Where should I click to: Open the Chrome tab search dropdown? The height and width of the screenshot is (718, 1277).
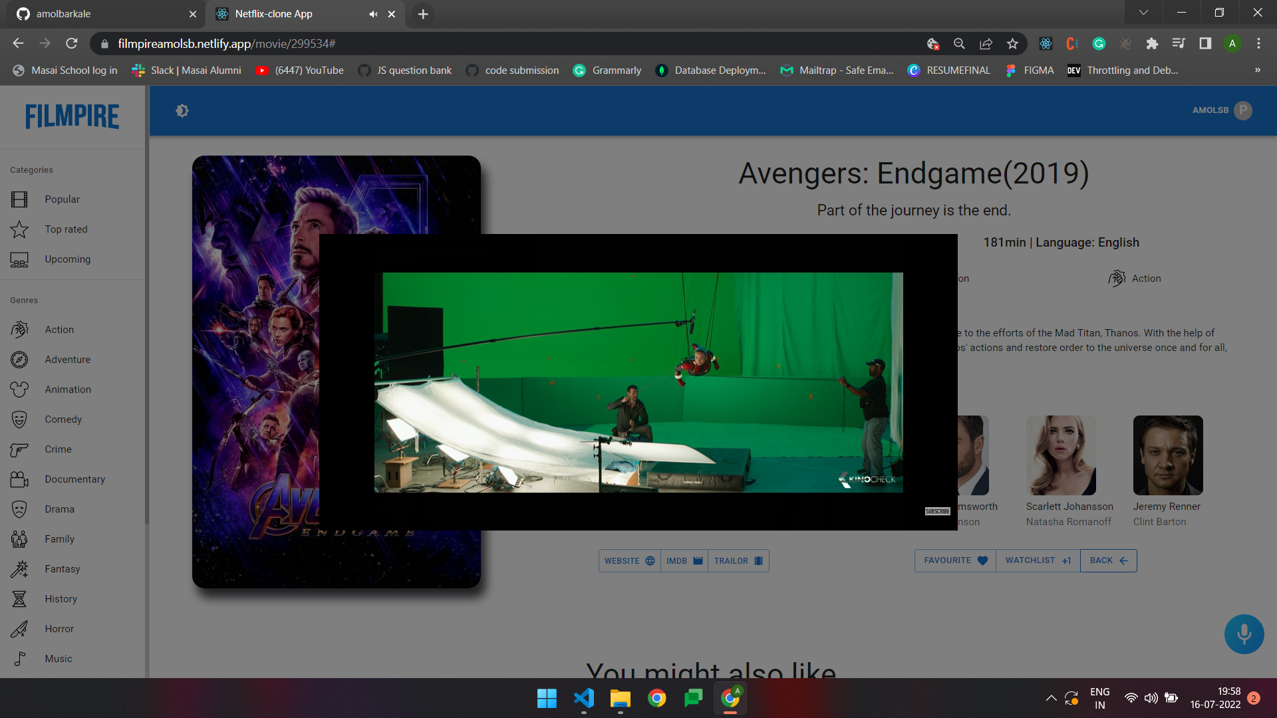coord(1143,13)
